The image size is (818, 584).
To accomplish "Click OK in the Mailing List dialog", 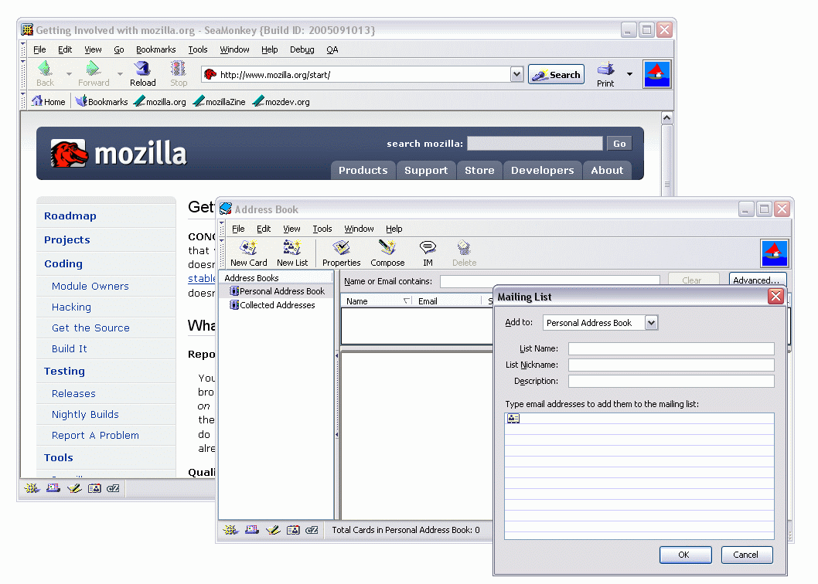I will click(685, 555).
